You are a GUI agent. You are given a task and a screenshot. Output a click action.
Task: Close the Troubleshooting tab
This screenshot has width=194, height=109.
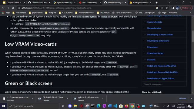[125, 2]
